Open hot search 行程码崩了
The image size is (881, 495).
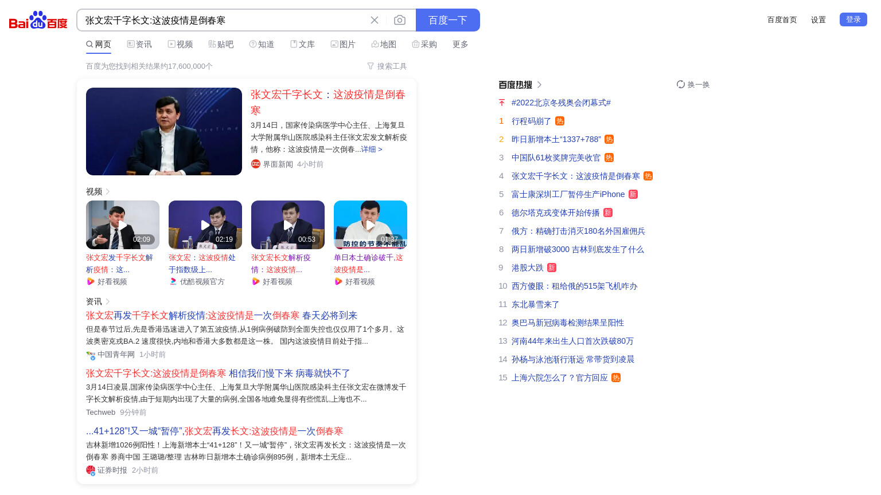[x=531, y=121]
